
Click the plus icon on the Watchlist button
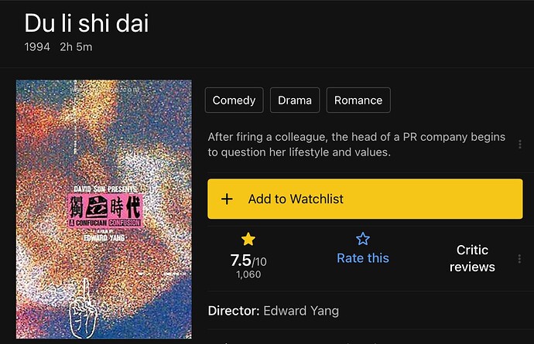(x=227, y=199)
